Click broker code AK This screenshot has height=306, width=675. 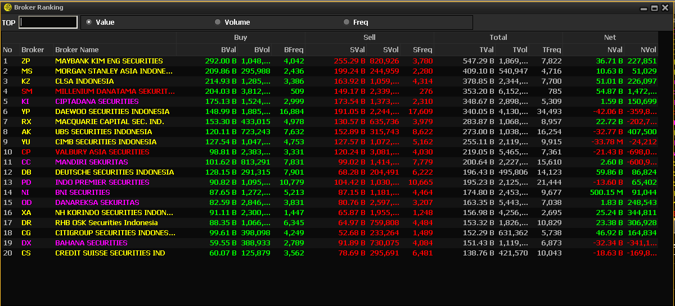[x=26, y=131]
